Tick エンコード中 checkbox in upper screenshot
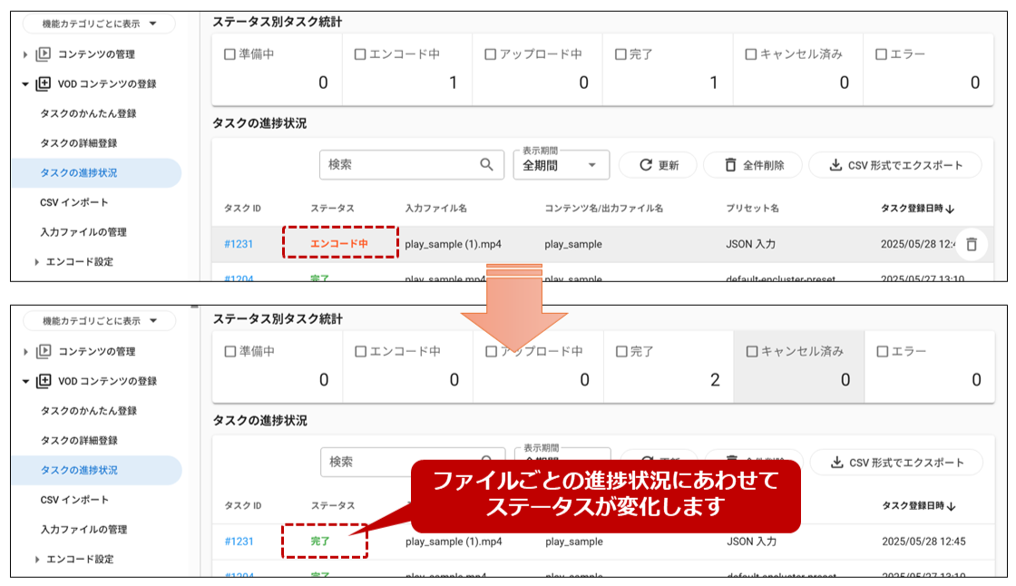1016x586 pixels. pyautogui.click(x=360, y=54)
